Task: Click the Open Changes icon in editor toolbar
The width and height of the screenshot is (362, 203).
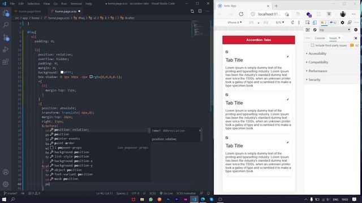Action: pos(192,11)
